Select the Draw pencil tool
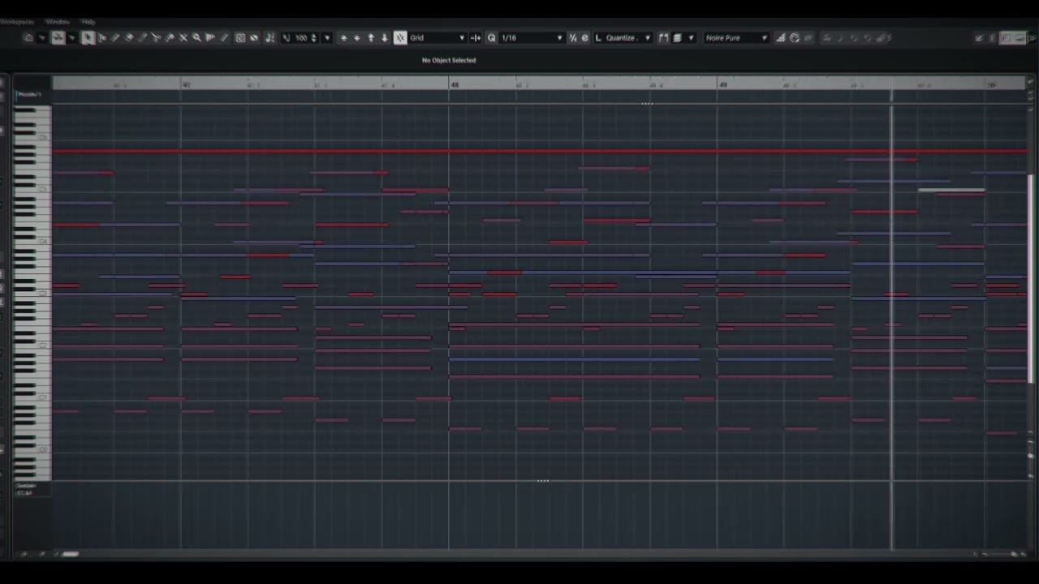This screenshot has height=584, width=1039. pos(115,38)
